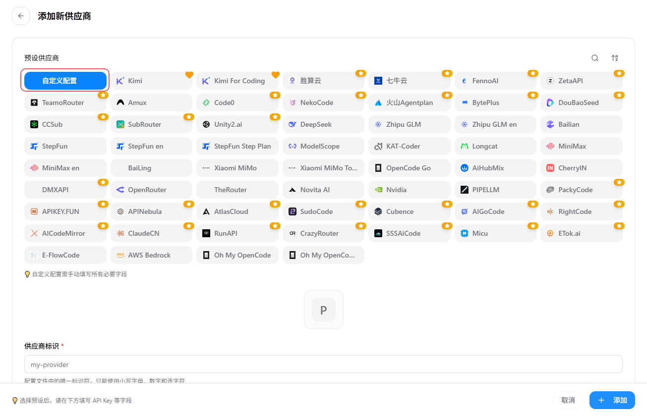Click the Longcat logo icon
The height and width of the screenshot is (417, 647).
[x=464, y=146]
